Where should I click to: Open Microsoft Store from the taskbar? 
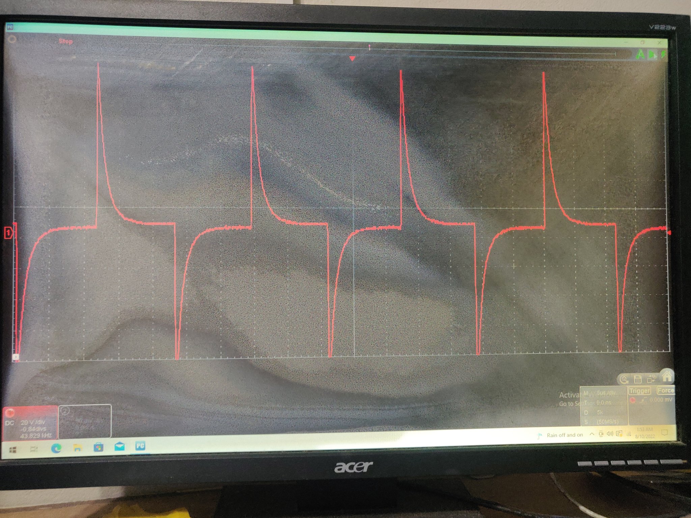click(99, 447)
